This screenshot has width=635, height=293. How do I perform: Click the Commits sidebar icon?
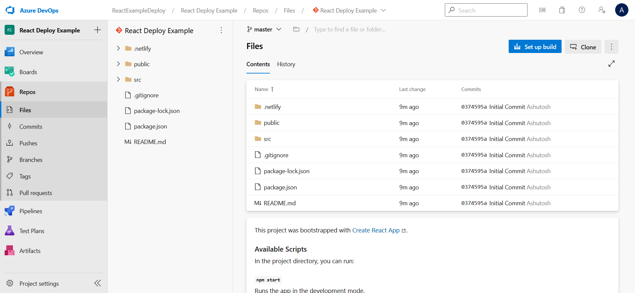(x=10, y=126)
